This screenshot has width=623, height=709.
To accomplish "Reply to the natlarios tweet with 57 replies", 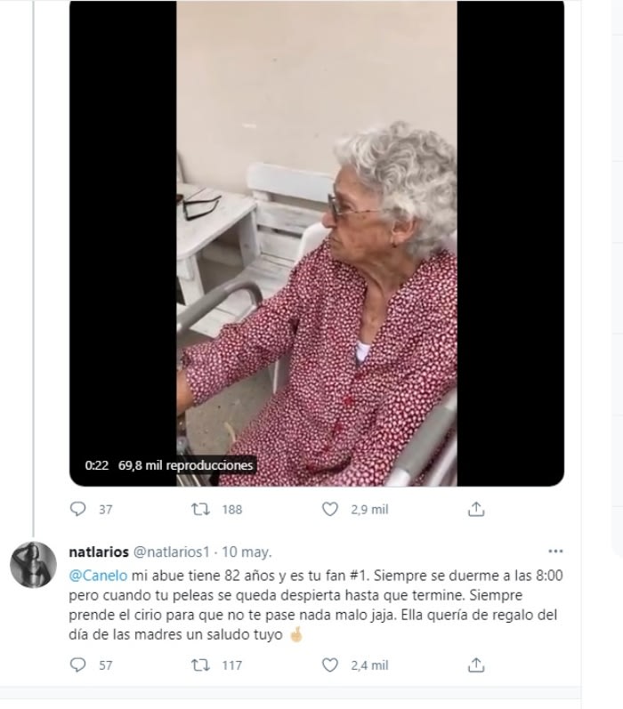I will click(78, 665).
